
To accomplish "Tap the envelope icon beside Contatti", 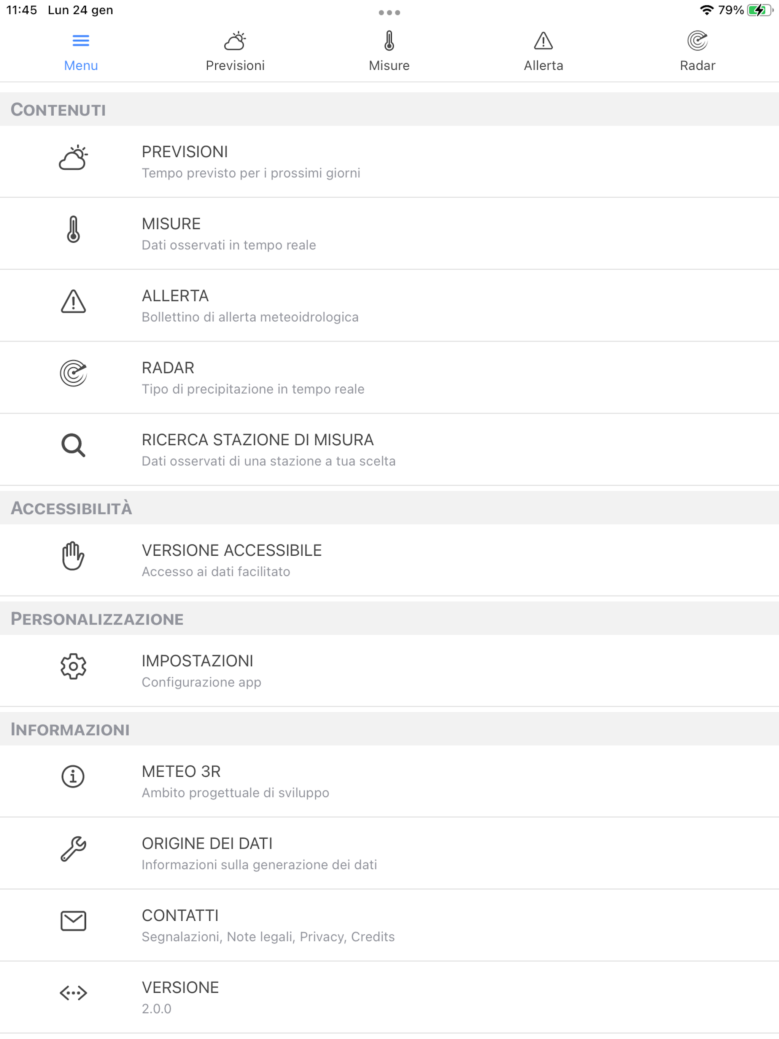I will tap(73, 921).
